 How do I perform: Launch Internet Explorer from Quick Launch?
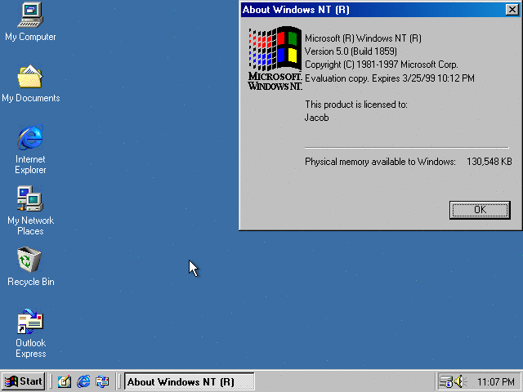(x=83, y=381)
